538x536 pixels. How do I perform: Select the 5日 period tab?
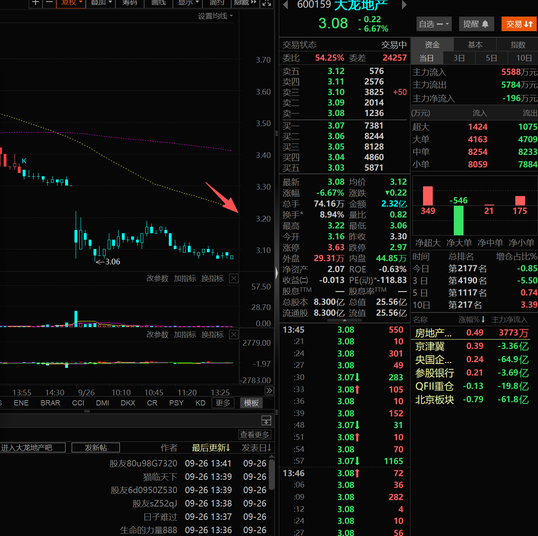pyautogui.click(x=491, y=58)
